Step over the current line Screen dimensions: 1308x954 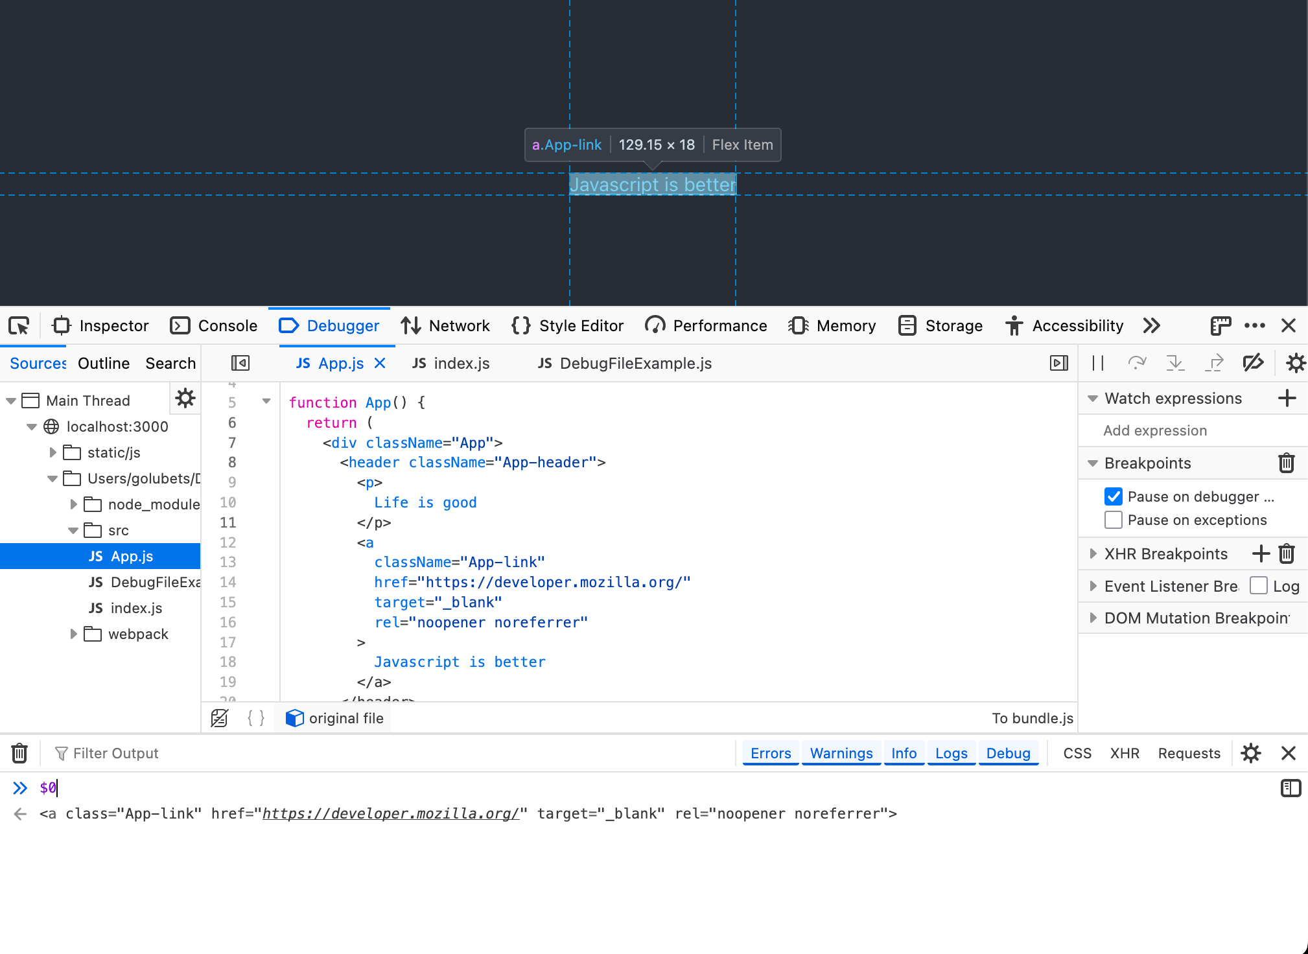1138,363
